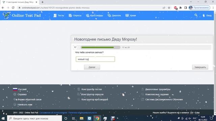Open the Extensions puzzle icon
Screen dimensions: 216x121
click(181, 8)
